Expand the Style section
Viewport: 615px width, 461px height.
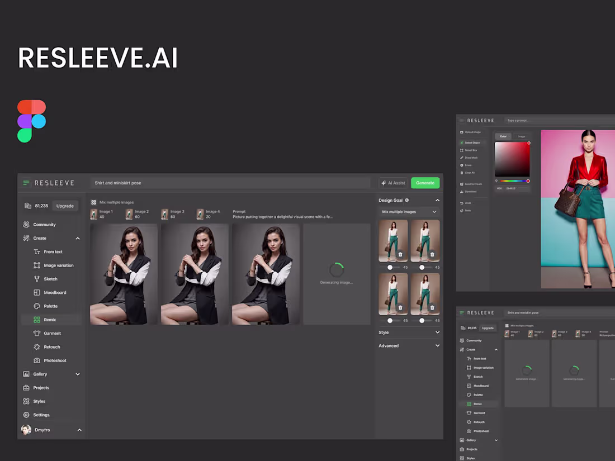point(409,332)
